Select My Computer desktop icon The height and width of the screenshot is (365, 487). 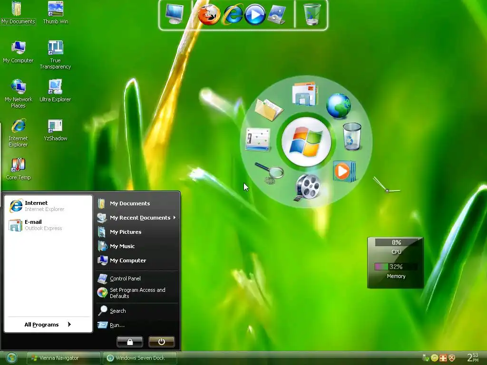pos(18,52)
